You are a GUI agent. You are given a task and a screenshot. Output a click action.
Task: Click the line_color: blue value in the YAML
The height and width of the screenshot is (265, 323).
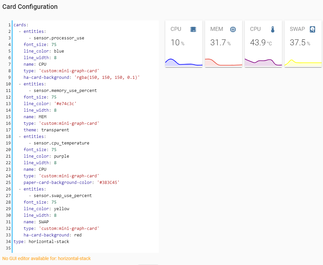click(59, 51)
